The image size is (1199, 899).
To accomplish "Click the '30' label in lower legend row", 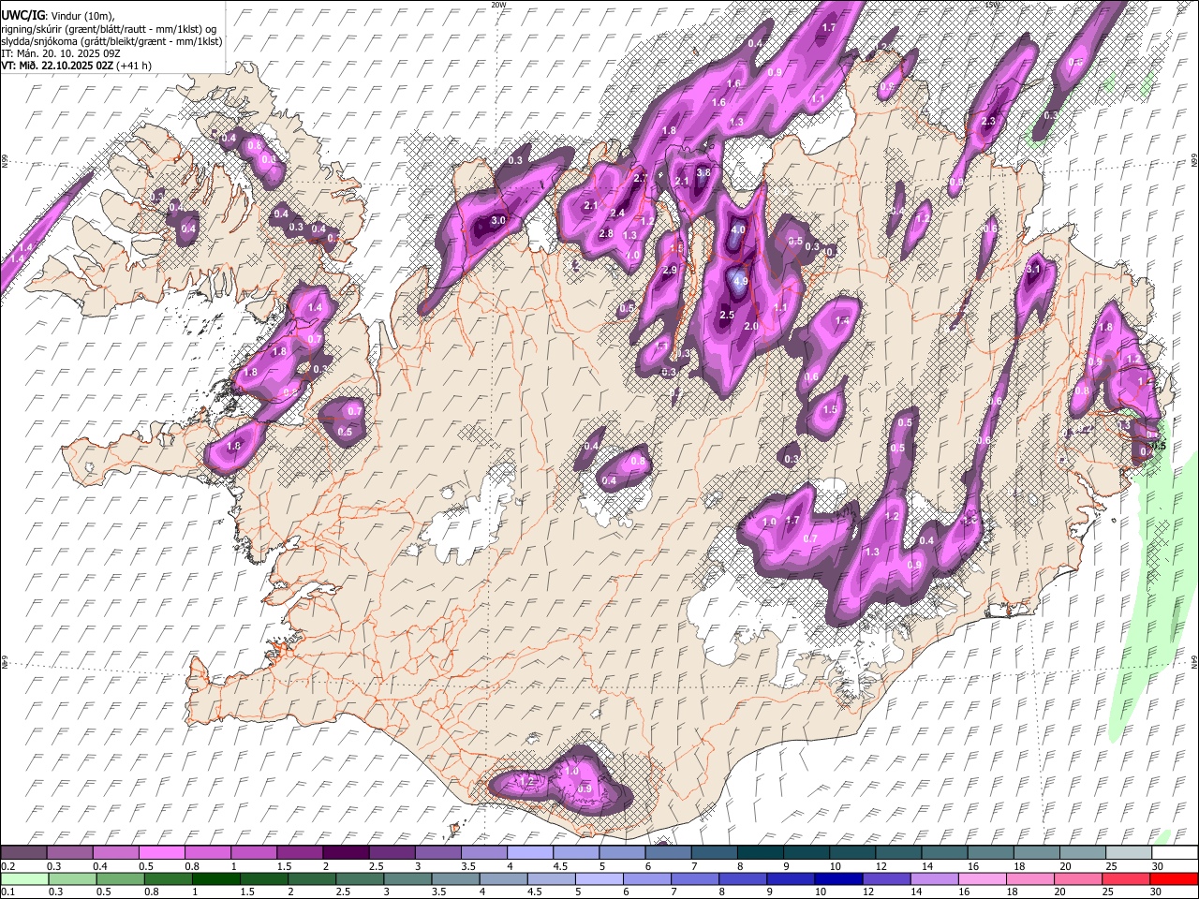I will coord(1158,892).
